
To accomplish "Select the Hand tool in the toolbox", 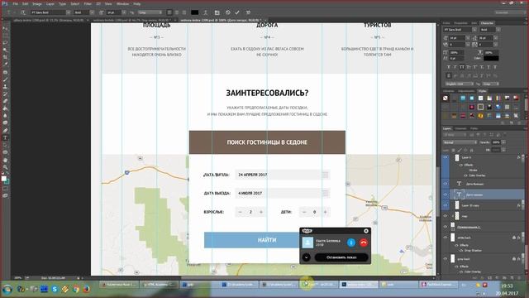I will [6, 160].
